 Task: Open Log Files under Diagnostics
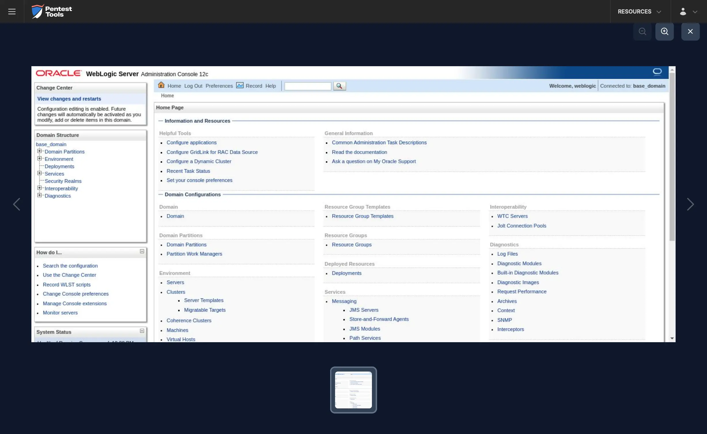(507, 254)
